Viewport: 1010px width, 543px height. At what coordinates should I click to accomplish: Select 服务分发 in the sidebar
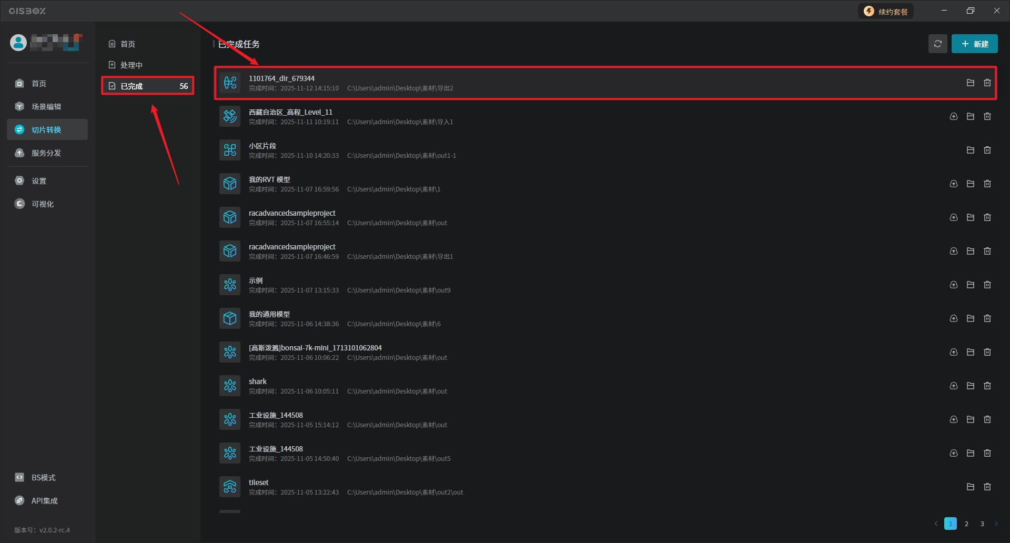tap(46, 153)
